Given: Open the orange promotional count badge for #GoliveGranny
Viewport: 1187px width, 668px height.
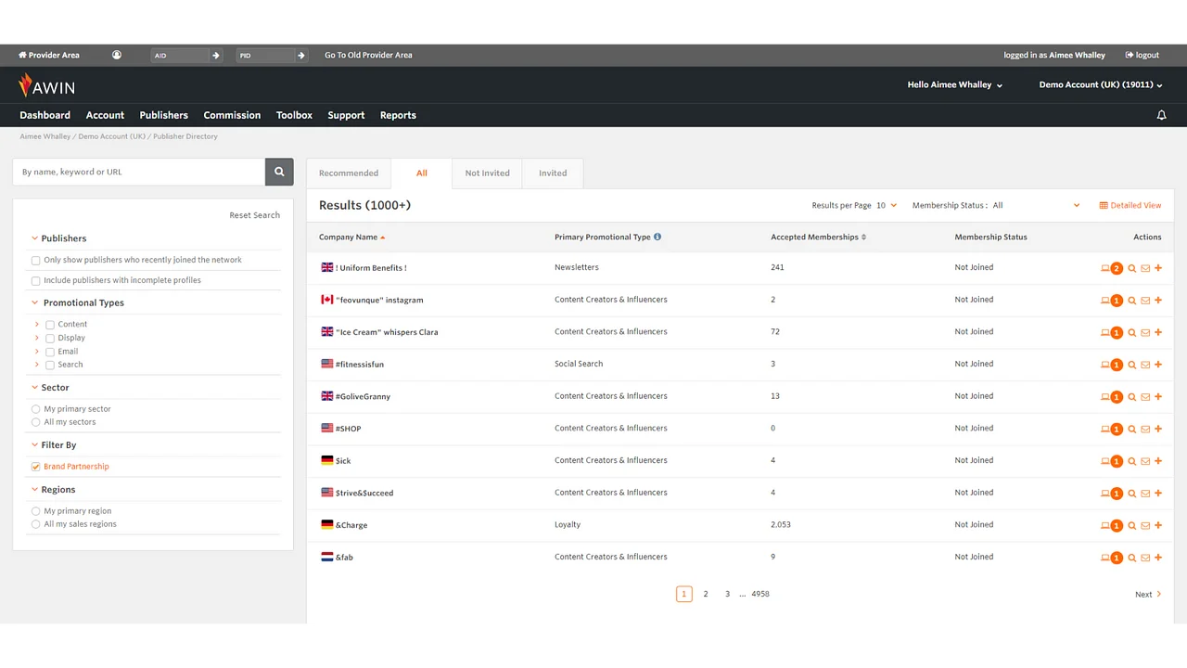Looking at the screenshot, I should click(x=1116, y=396).
